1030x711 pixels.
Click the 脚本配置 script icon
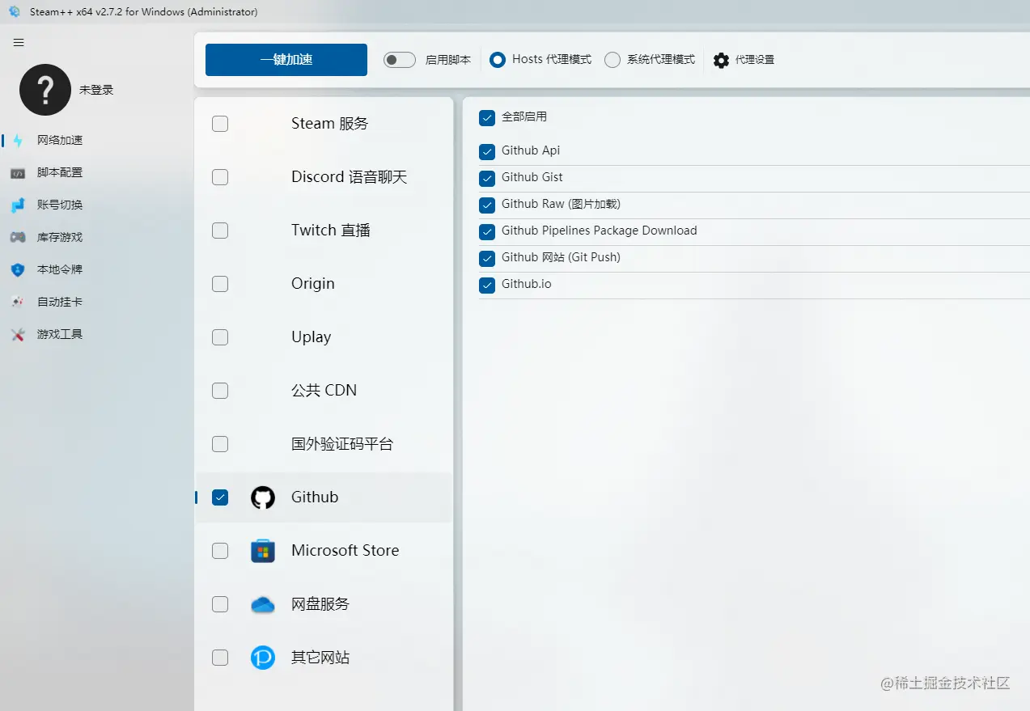pyautogui.click(x=18, y=173)
